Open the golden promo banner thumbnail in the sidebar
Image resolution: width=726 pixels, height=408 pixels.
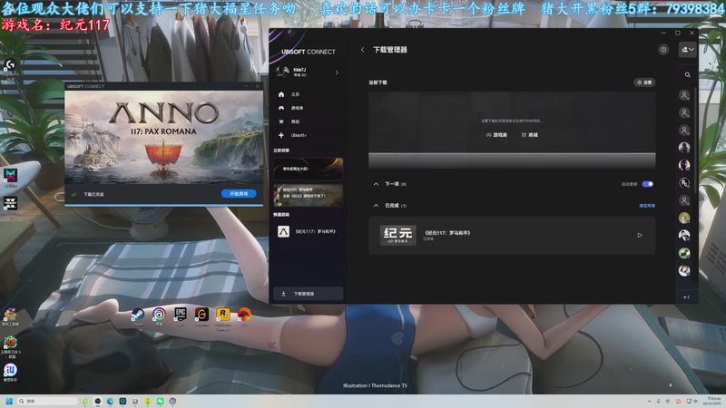309,169
